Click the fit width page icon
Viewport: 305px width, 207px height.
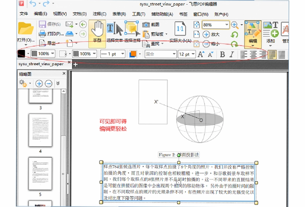197,34
